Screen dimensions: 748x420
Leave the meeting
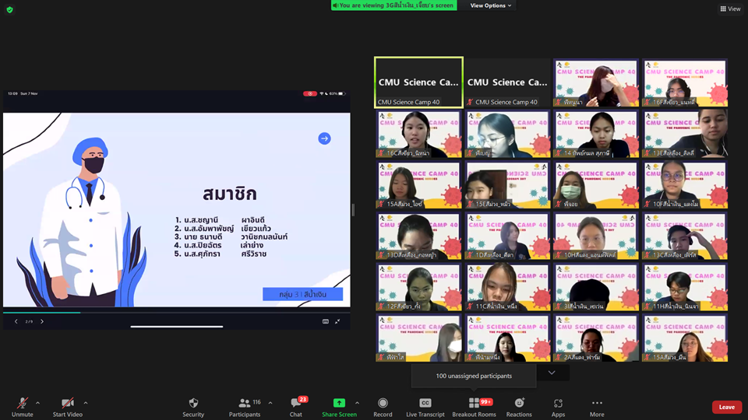[x=726, y=407]
